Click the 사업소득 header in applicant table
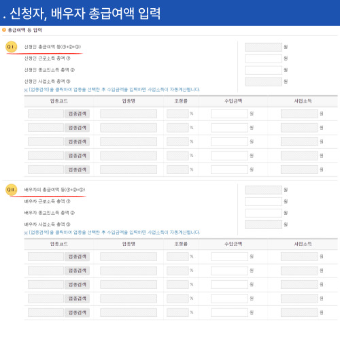Viewport: 340px width, 340px height. (x=303, y=101)
